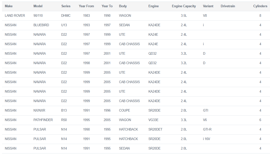Select the Series column header
Viewport: 270px width, 154px height.
66,6
